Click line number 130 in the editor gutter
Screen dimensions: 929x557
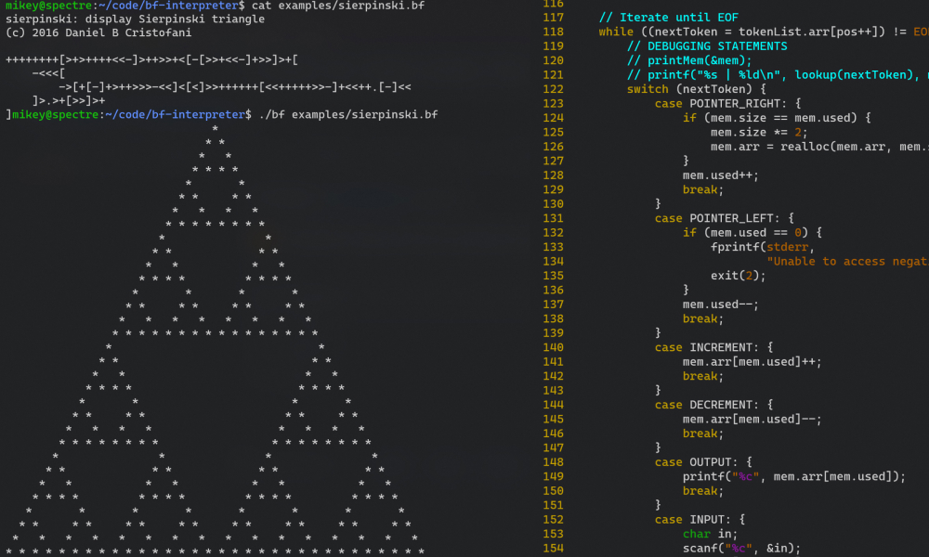pyautogui.click(x=554, y=203)
